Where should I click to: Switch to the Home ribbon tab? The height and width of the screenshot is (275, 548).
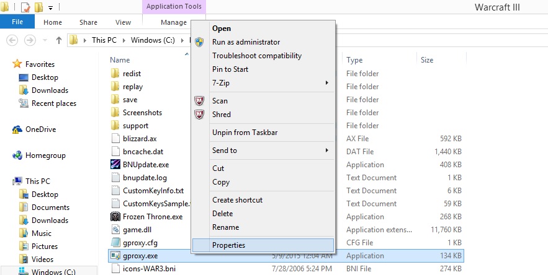[x=52, y=22]
